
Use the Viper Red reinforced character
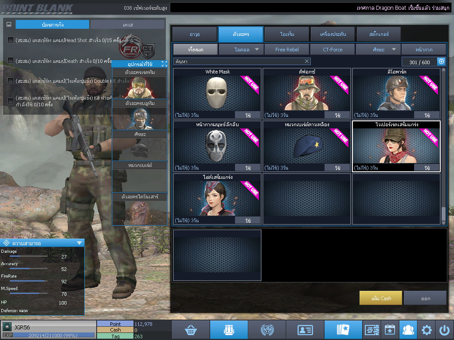tap(427, 168)
